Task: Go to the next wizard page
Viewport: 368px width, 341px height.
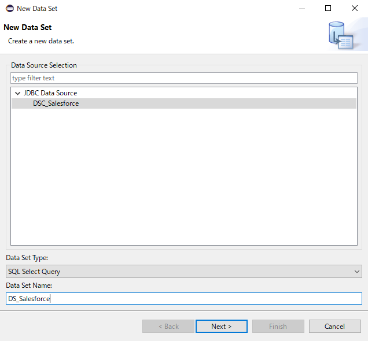Action: pyautogui.click(x=221, y=326)
